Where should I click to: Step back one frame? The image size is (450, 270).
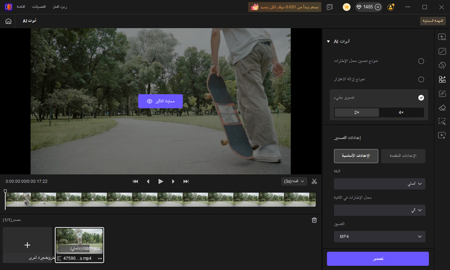(x=148, y=182)
